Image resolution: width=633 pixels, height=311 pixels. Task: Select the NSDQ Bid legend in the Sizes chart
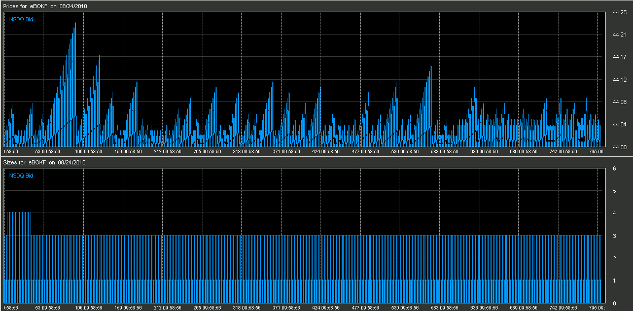click(x=21, y=176)
